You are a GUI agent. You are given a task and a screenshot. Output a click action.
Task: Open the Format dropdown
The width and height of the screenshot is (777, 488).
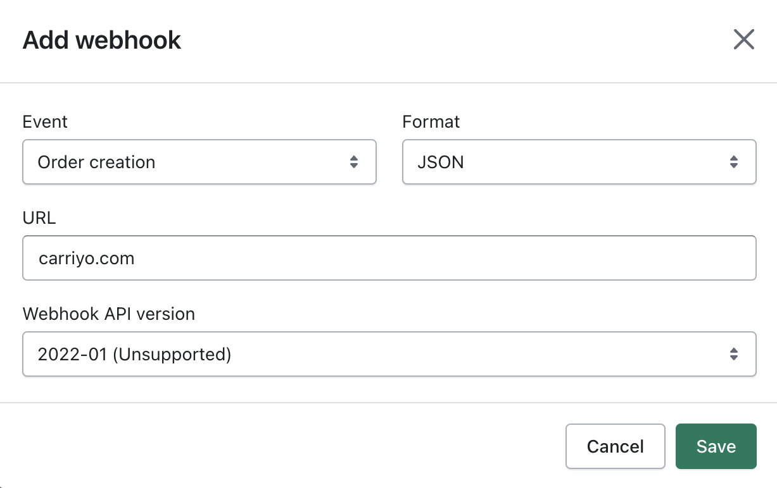click(579, 162)
